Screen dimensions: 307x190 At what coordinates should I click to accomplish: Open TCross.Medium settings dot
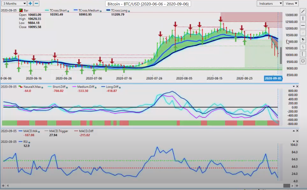point(101,11)
